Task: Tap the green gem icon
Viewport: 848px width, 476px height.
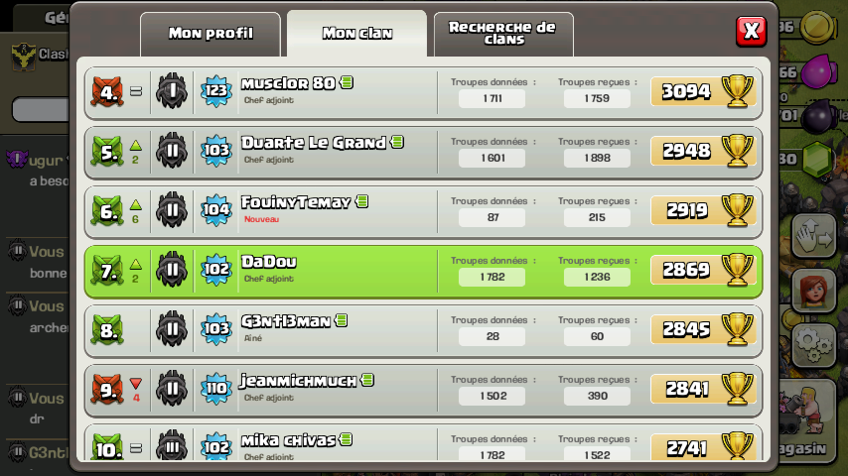Action: pos(818,159)
